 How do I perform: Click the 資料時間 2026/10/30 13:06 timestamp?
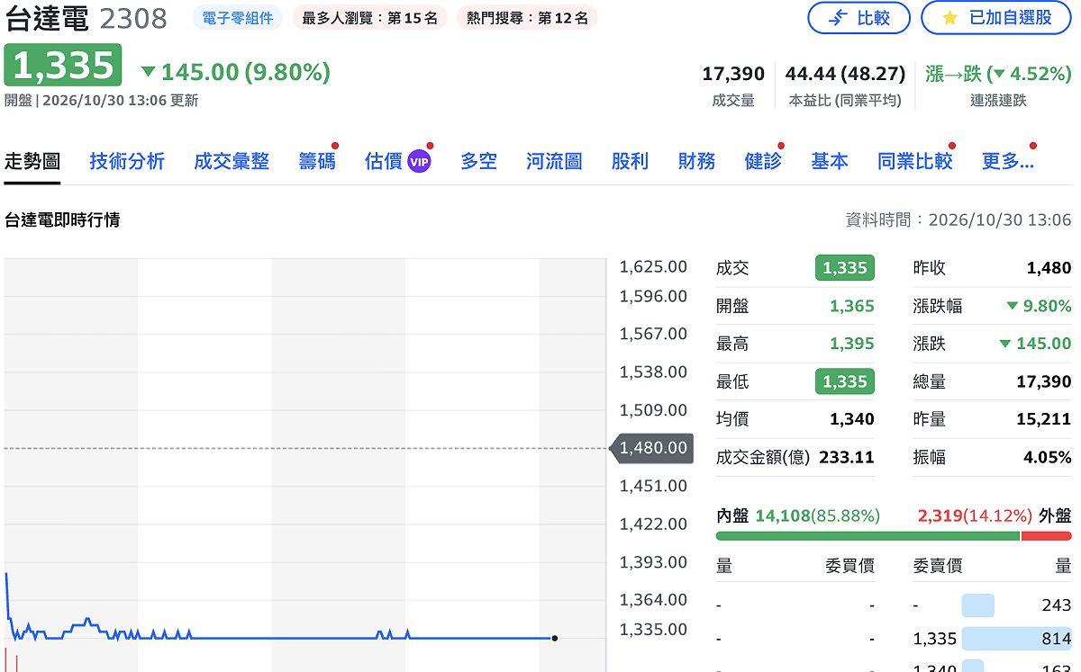click(x=958, y=220)
